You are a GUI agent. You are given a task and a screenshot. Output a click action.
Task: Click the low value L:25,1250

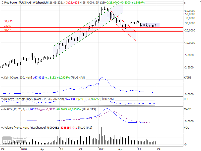pyautogui.click(x=99, y=3)
